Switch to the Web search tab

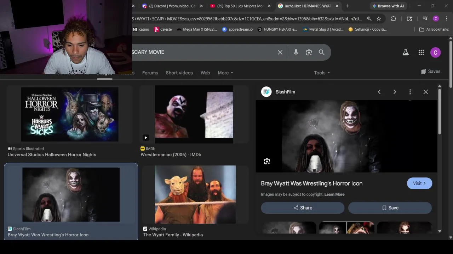point(205,73)
